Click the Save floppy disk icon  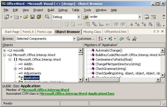tap(32, 17)
